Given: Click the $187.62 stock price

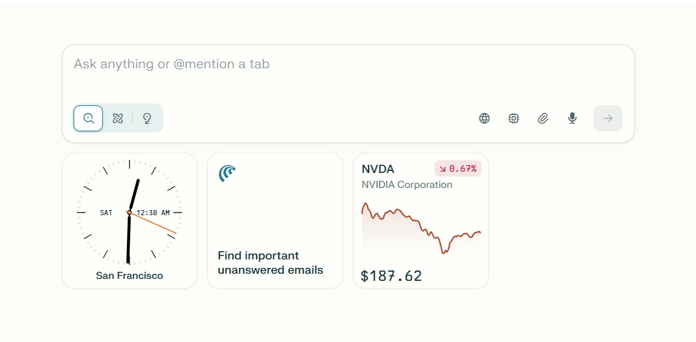Looking at the screenshot, I should (x=391, y=276).
